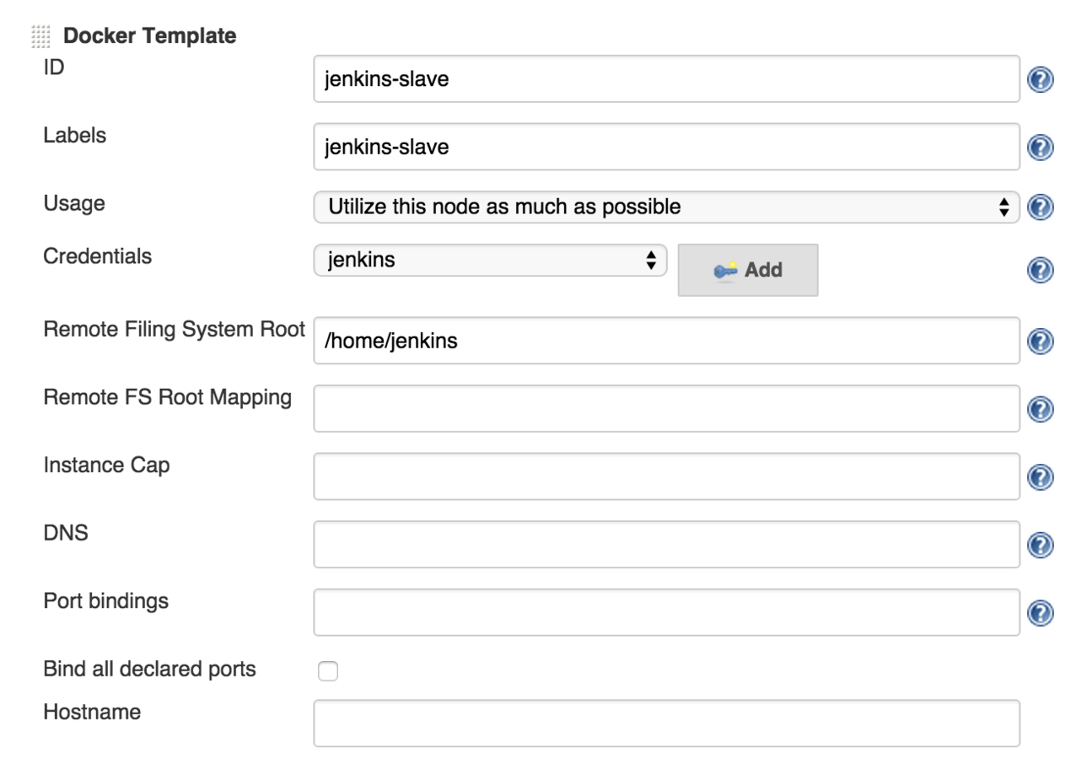Edit the Remote Filing System Root field

666,341
